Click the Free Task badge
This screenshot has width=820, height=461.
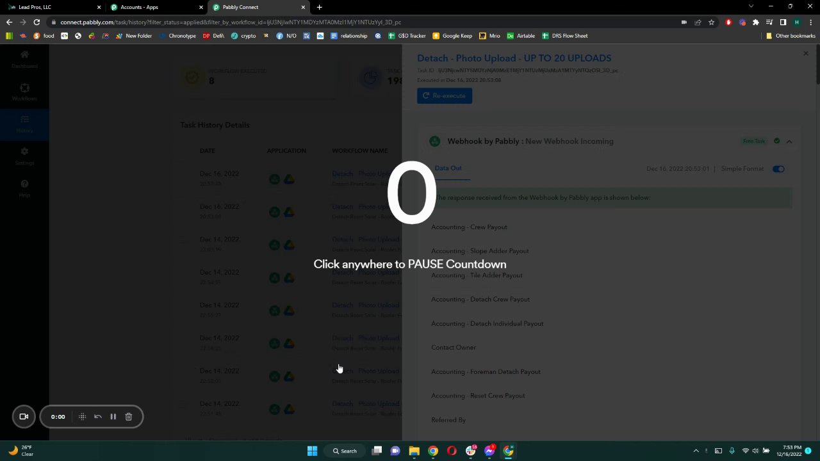pyautogui.click(x=754, y=141)
